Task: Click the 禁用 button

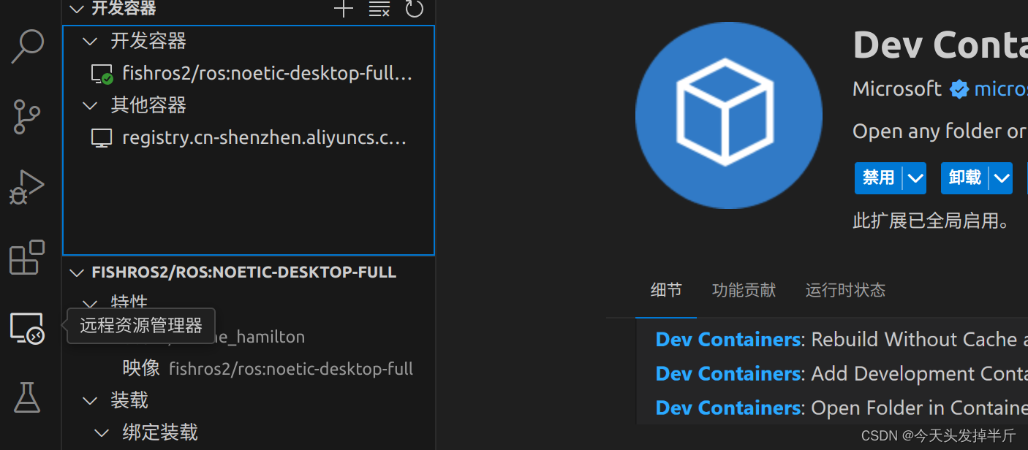Action: [877, 178]
